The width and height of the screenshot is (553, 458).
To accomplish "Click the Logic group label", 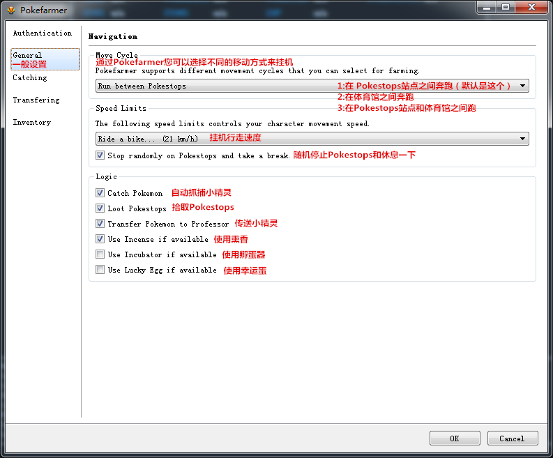I will 106,176.
